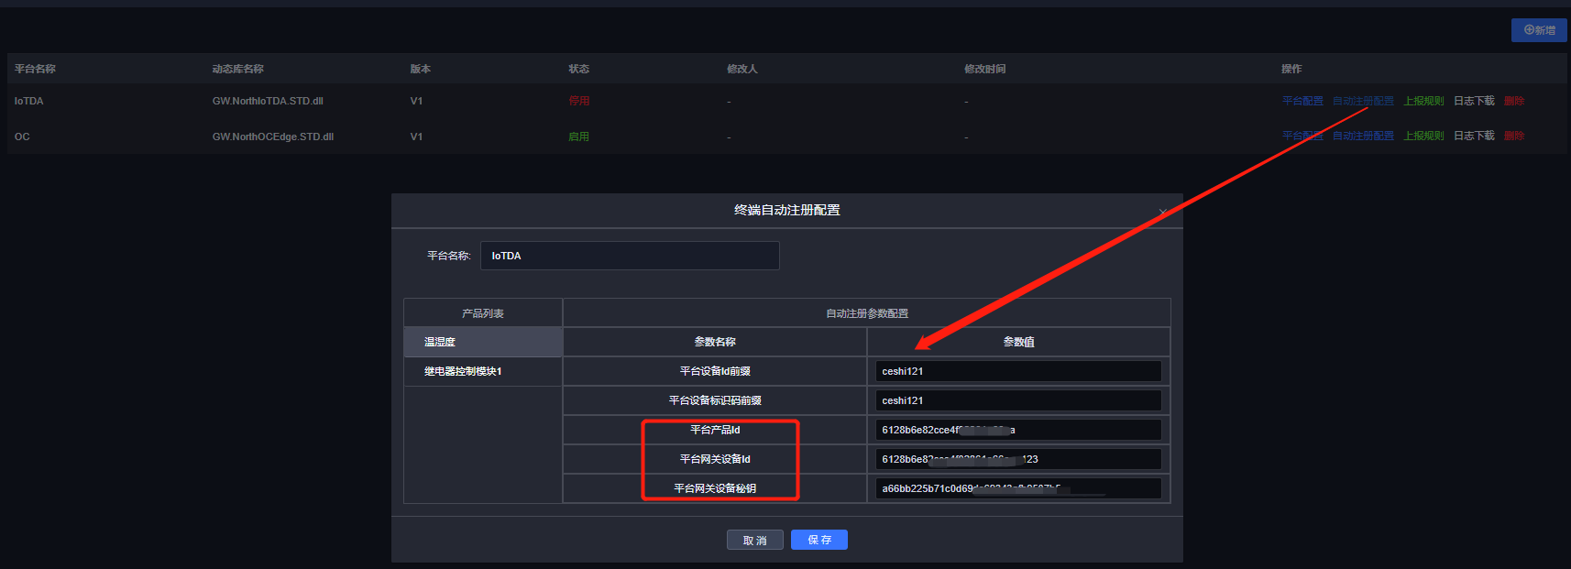Click 日志下载 in the IoTDA row

(1474, 101)
